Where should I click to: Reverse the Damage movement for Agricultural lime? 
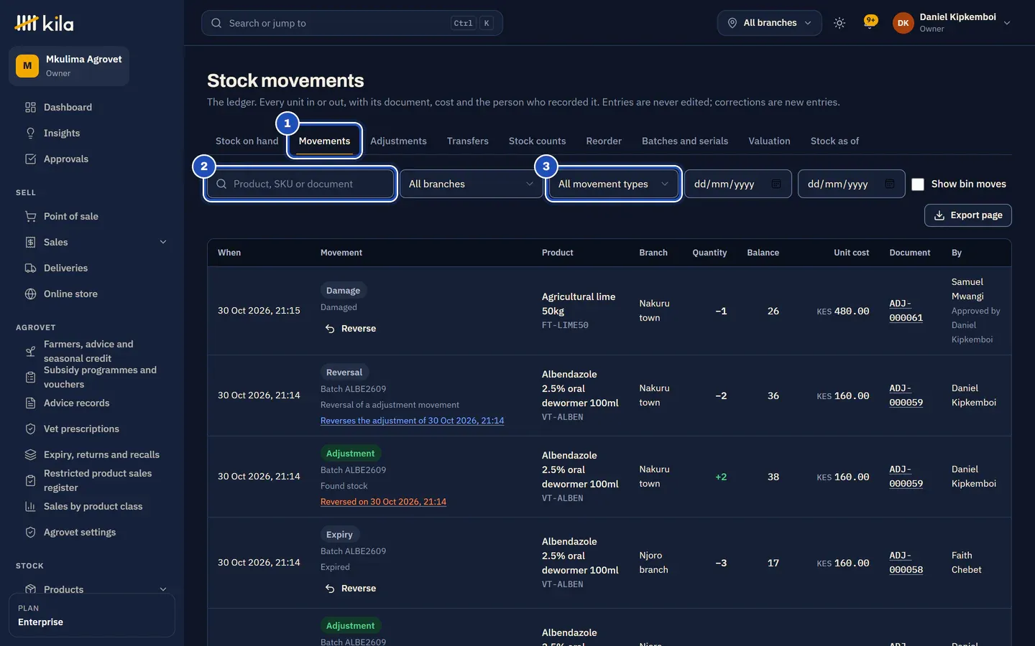click(x=350, y=329)
